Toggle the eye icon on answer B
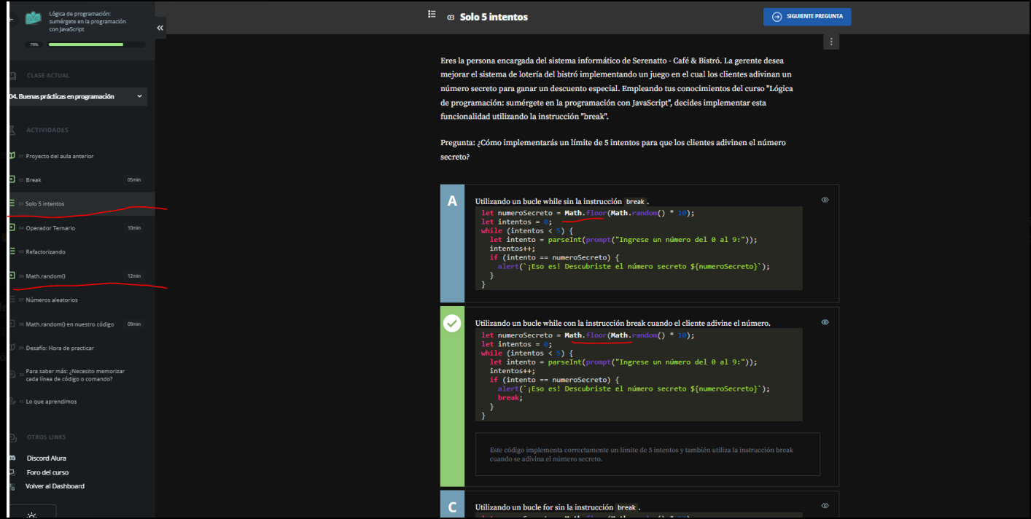Screen dimensions: 1031x519 (x=825, y=321)
